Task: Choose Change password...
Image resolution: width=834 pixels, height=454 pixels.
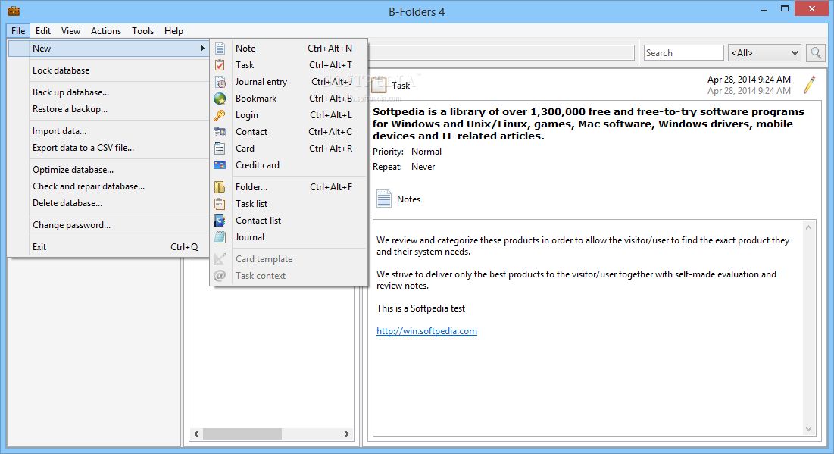Action: 108,225
